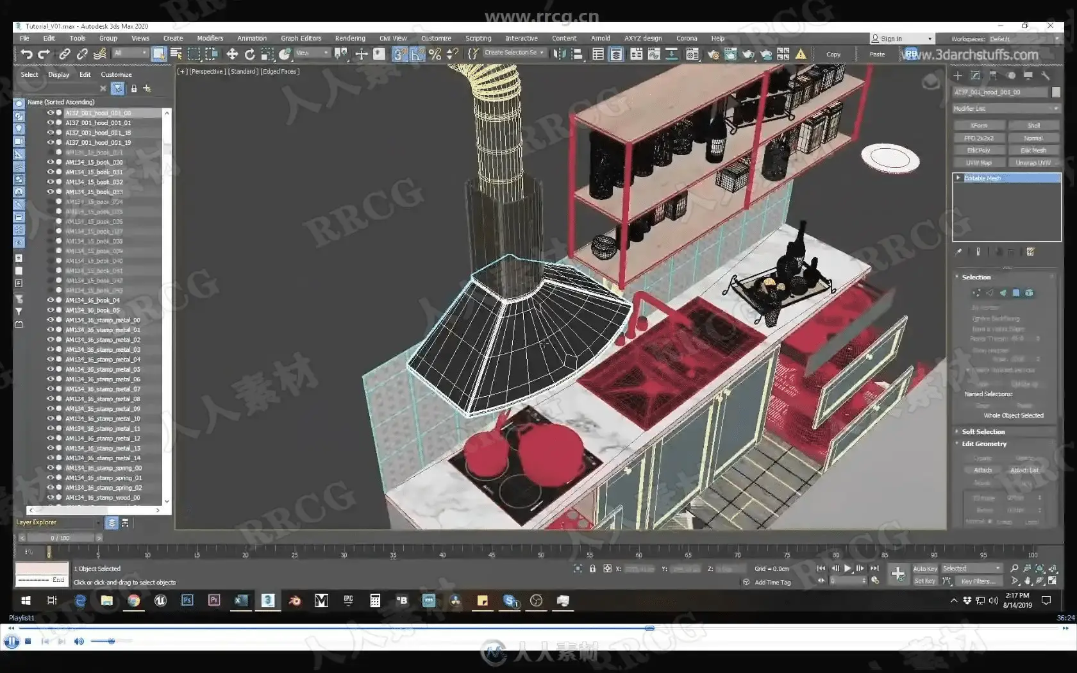
Task: Open the Modifier List dropdown
Action: pos(1005,108)
